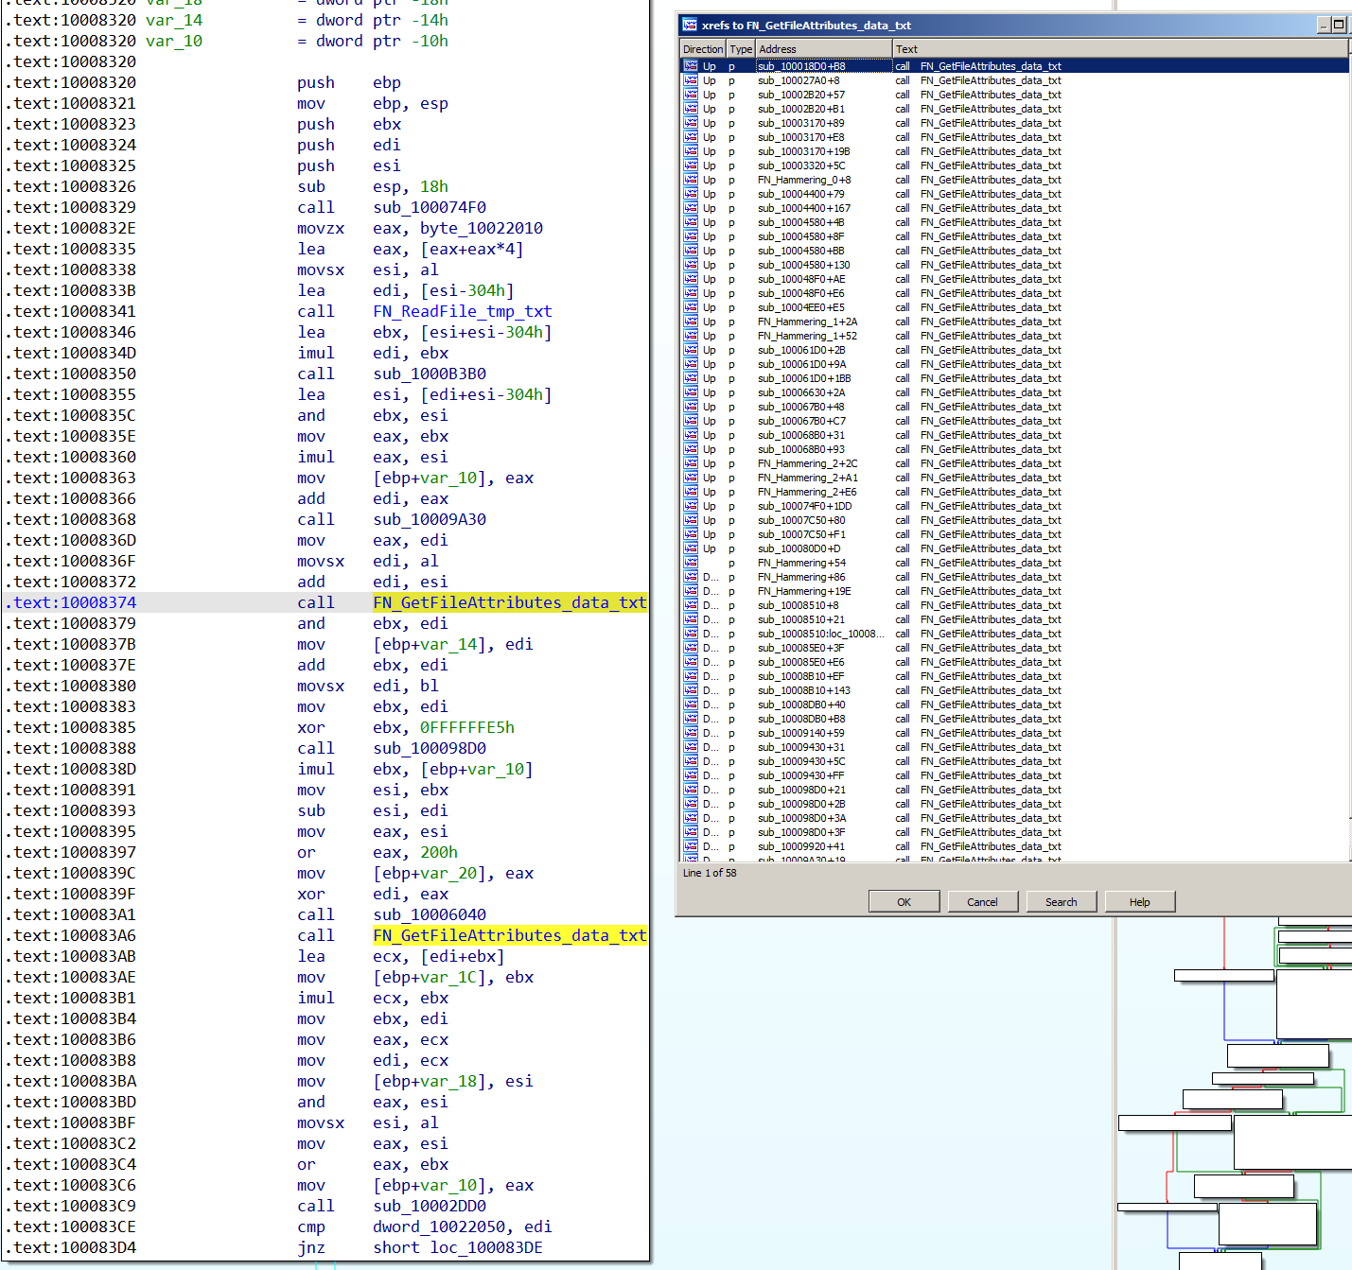Click the xref icon for sub_100074F0+1DD row
Screen dimensions: 1352x1270
tap(691, 506)
